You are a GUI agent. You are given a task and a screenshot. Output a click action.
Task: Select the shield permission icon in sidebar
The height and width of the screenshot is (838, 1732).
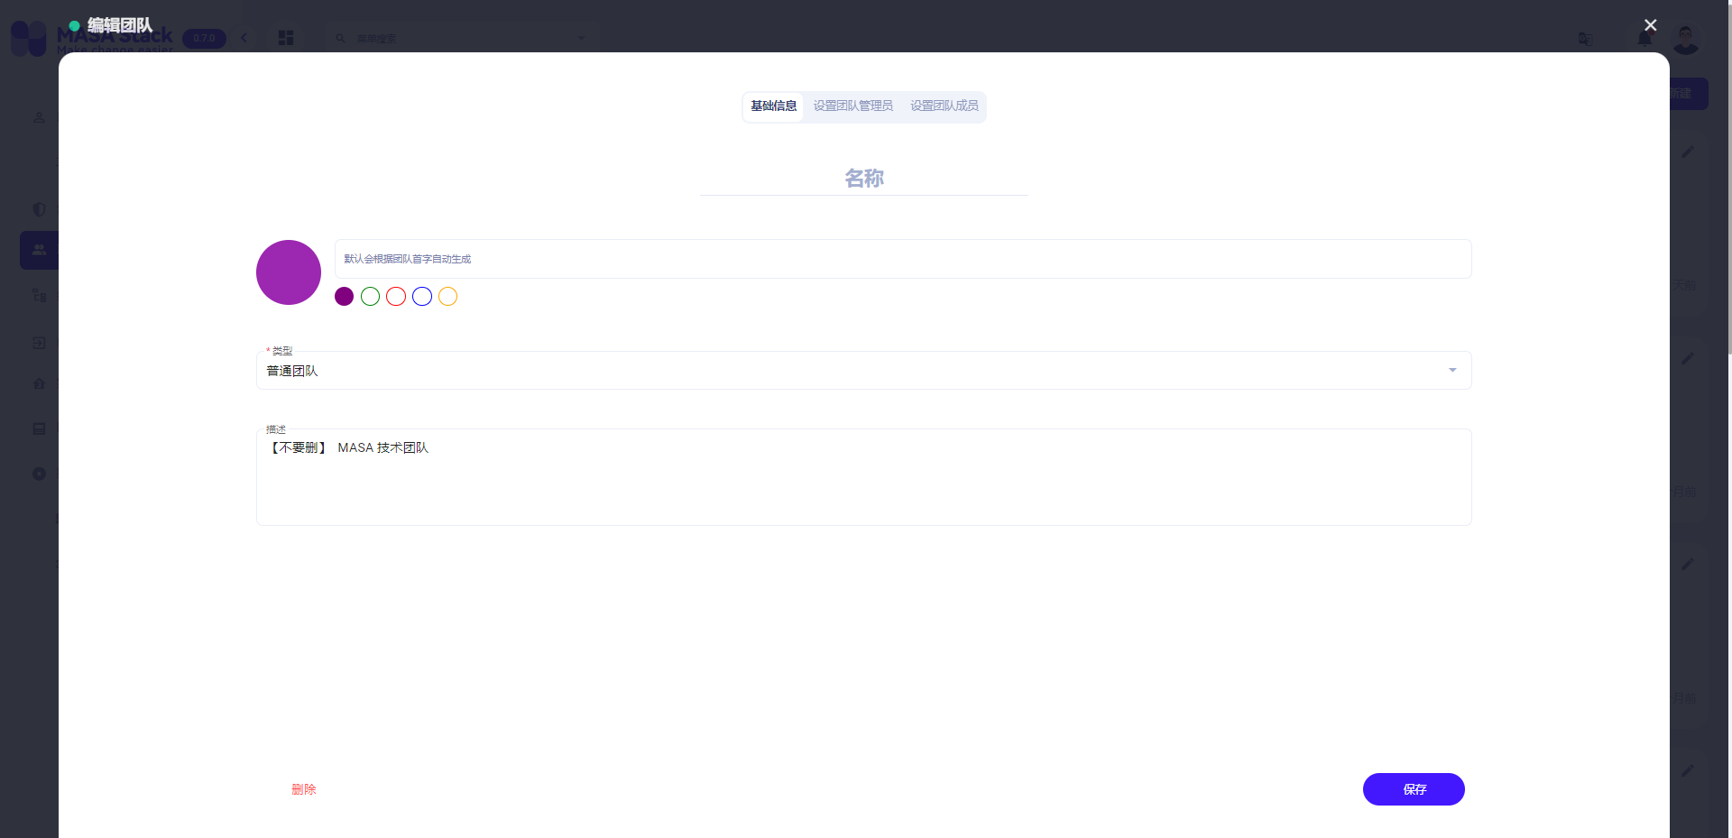coord(39,209)
